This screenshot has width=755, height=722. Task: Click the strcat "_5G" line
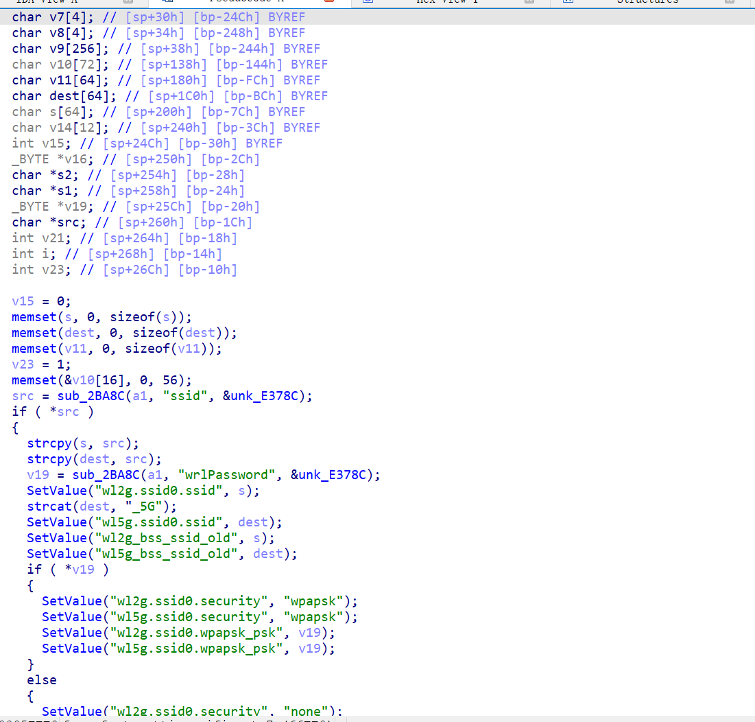tap(101, 506)
